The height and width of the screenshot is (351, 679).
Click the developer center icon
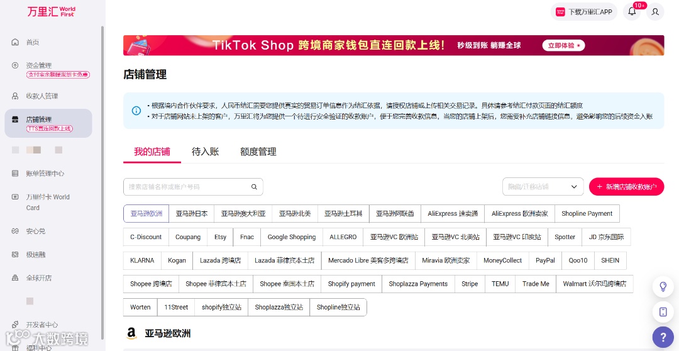pos(15,325)
